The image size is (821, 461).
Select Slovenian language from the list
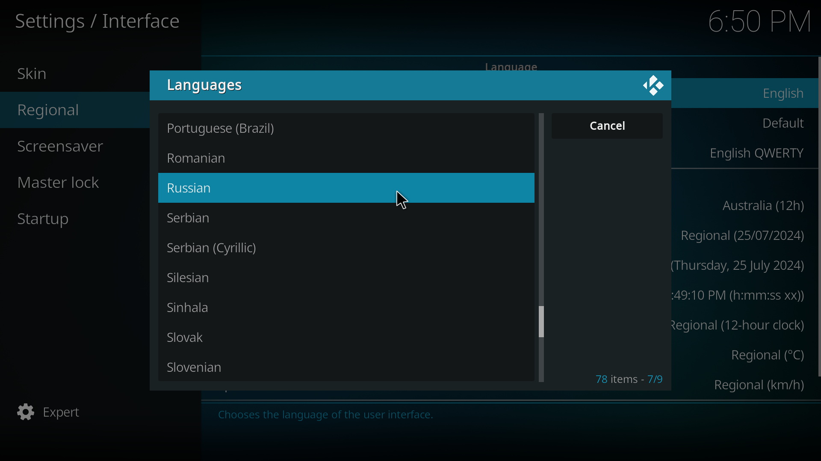tap(194, 366)
